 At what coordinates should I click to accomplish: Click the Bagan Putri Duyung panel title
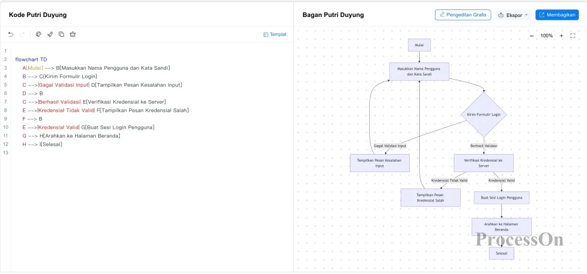coord(333,15)
